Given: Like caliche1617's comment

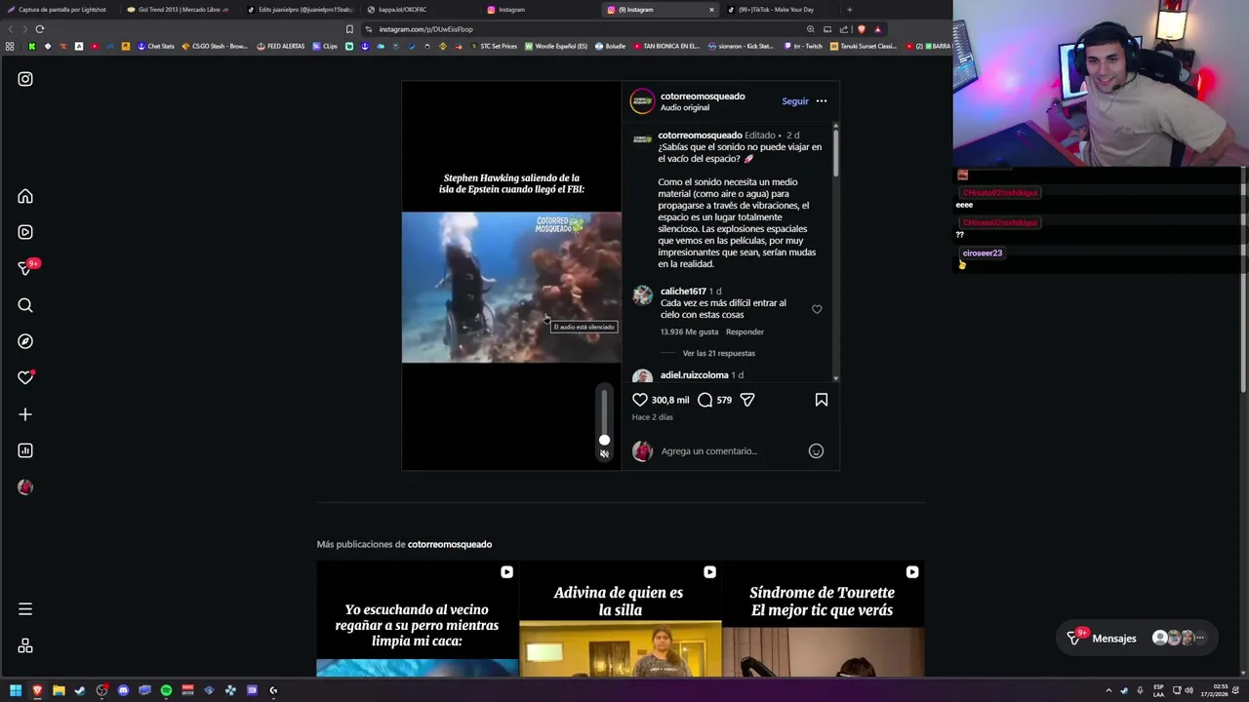Looking at the screenshot, I should [x=817, y=309].
